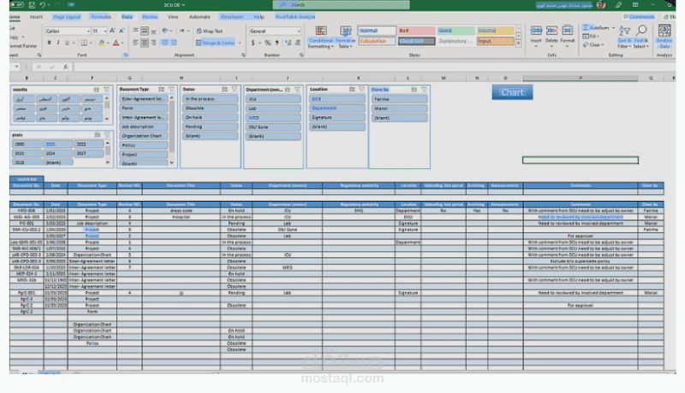
Task: Click the blue Chart button
Action: 512,92
